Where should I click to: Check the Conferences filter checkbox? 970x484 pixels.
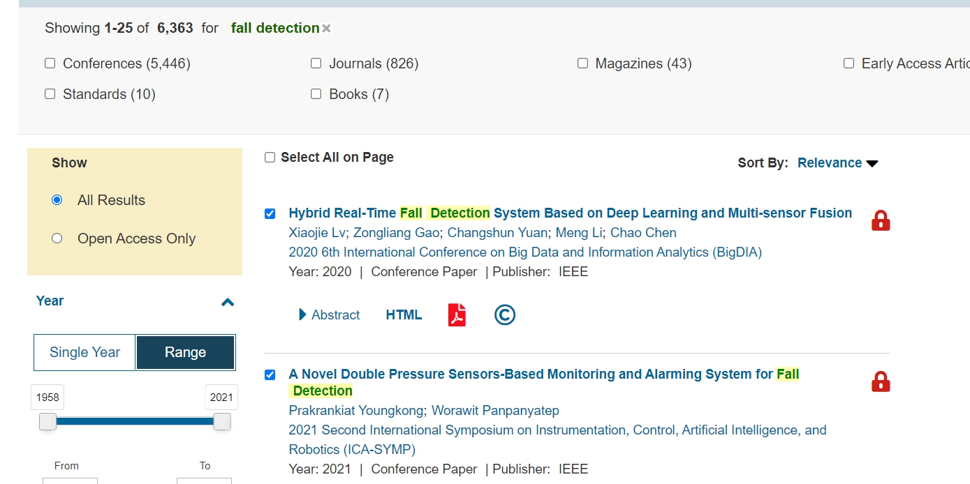click(50, 63)
